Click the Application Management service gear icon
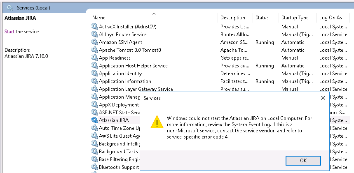Viewport: 354px width, 173px height. [95, 97]
